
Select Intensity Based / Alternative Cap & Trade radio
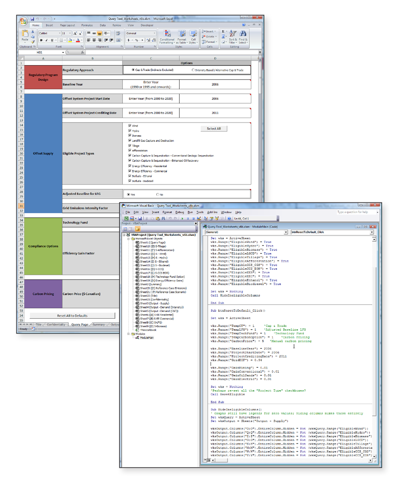pyautogui.click(x=193, y=70)
